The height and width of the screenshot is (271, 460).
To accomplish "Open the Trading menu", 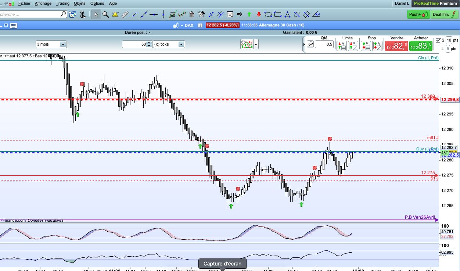I will coord(62,3).
